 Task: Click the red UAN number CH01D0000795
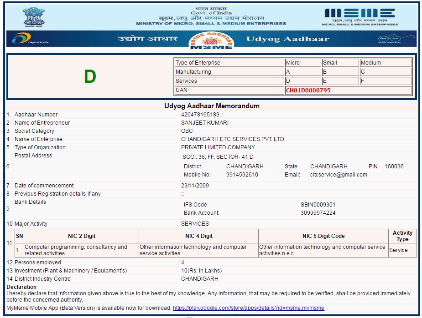(x=308, y=90)
